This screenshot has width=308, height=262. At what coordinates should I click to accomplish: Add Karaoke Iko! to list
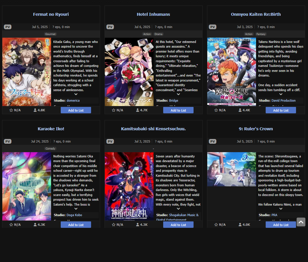click(76, 225)
